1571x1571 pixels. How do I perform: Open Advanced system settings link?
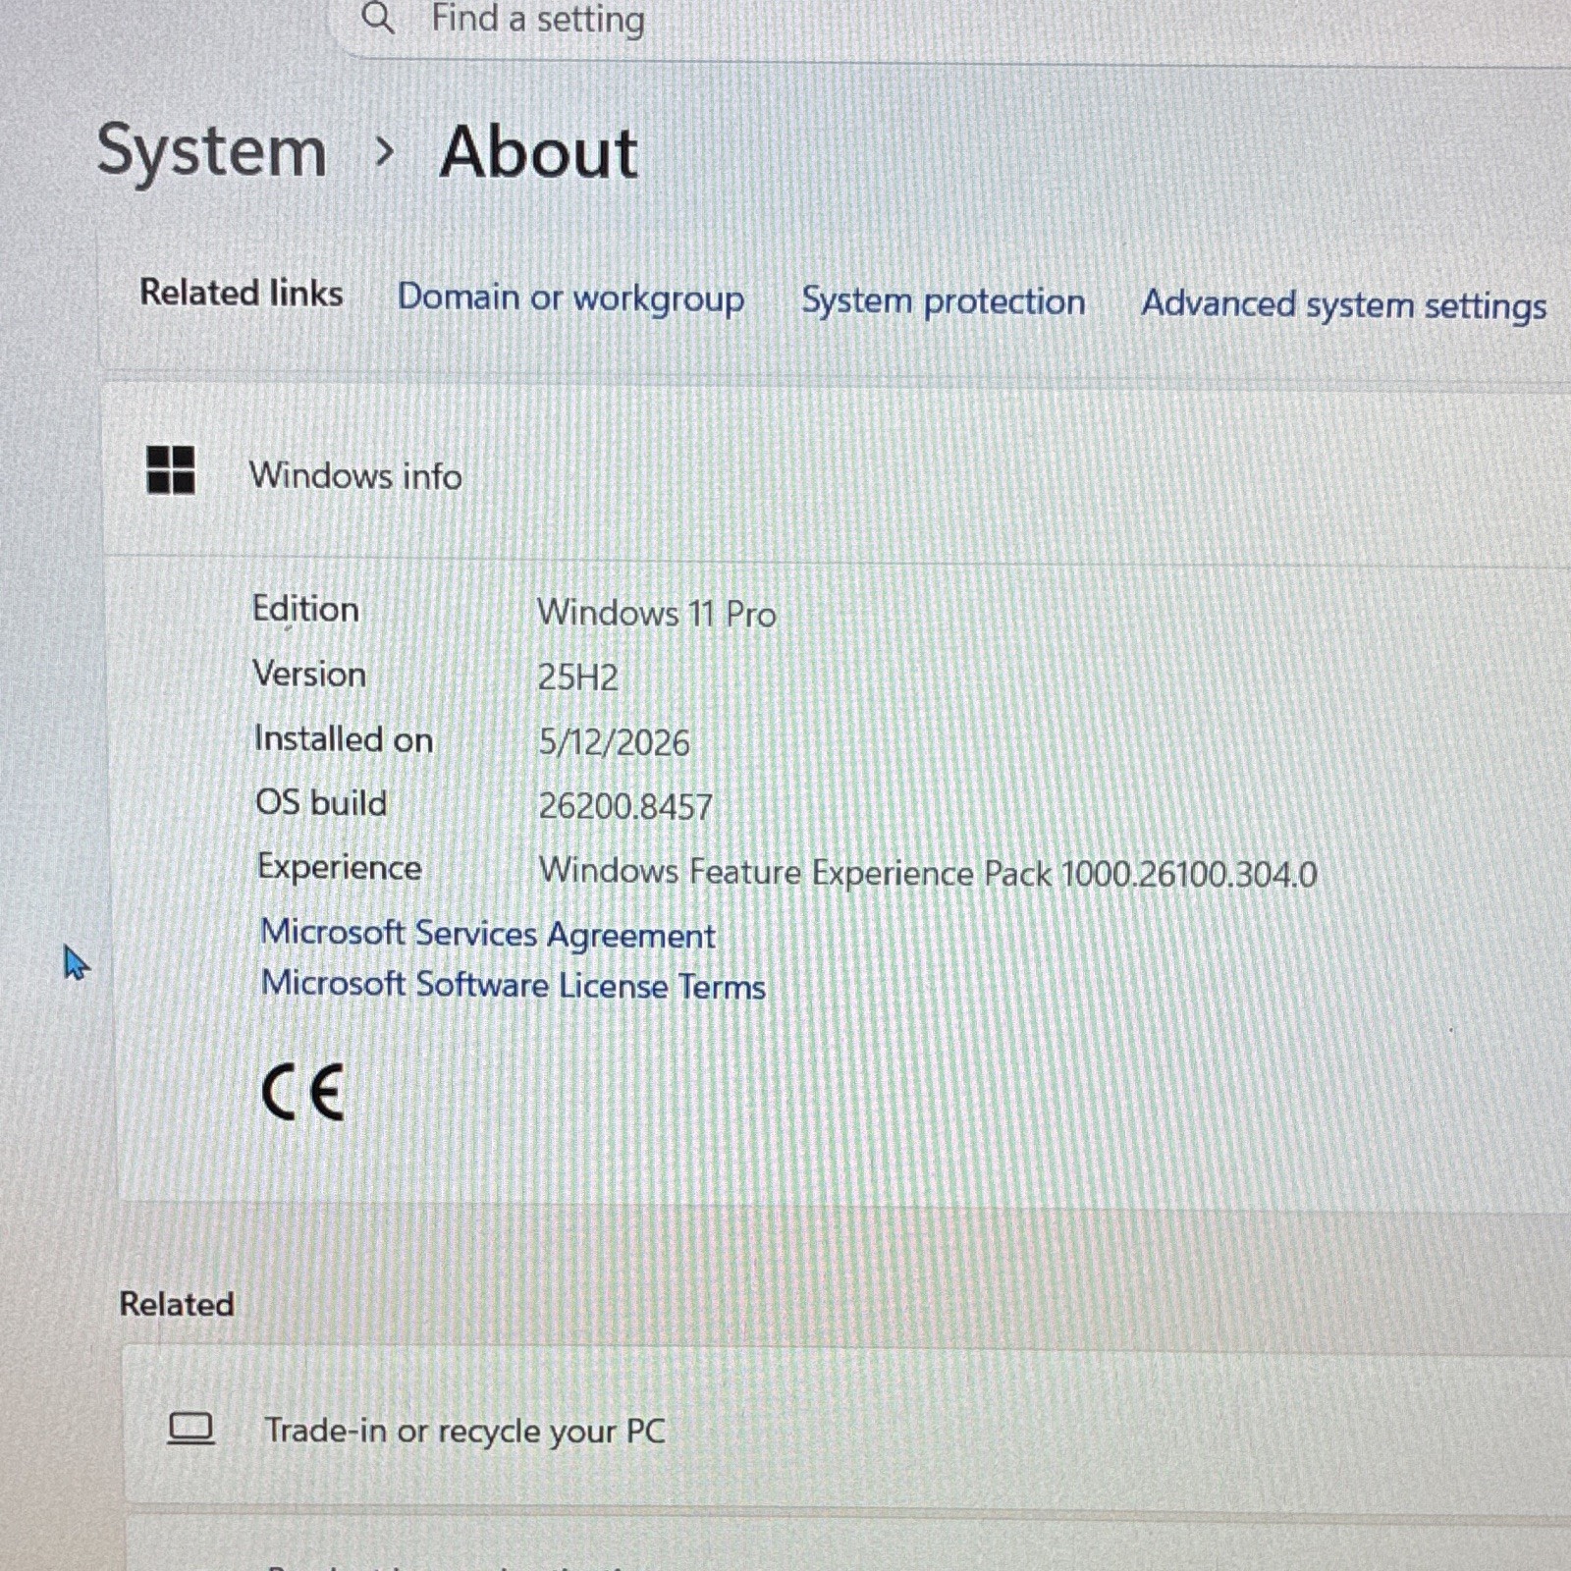coord(1343,304)
